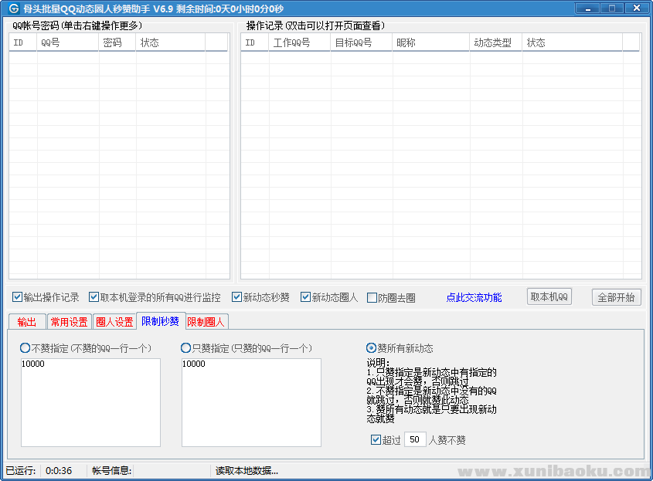The height and width of the screenshot is (481, 653).
Task: Click the 全部开始 button
Action: (x=616, y=297)
